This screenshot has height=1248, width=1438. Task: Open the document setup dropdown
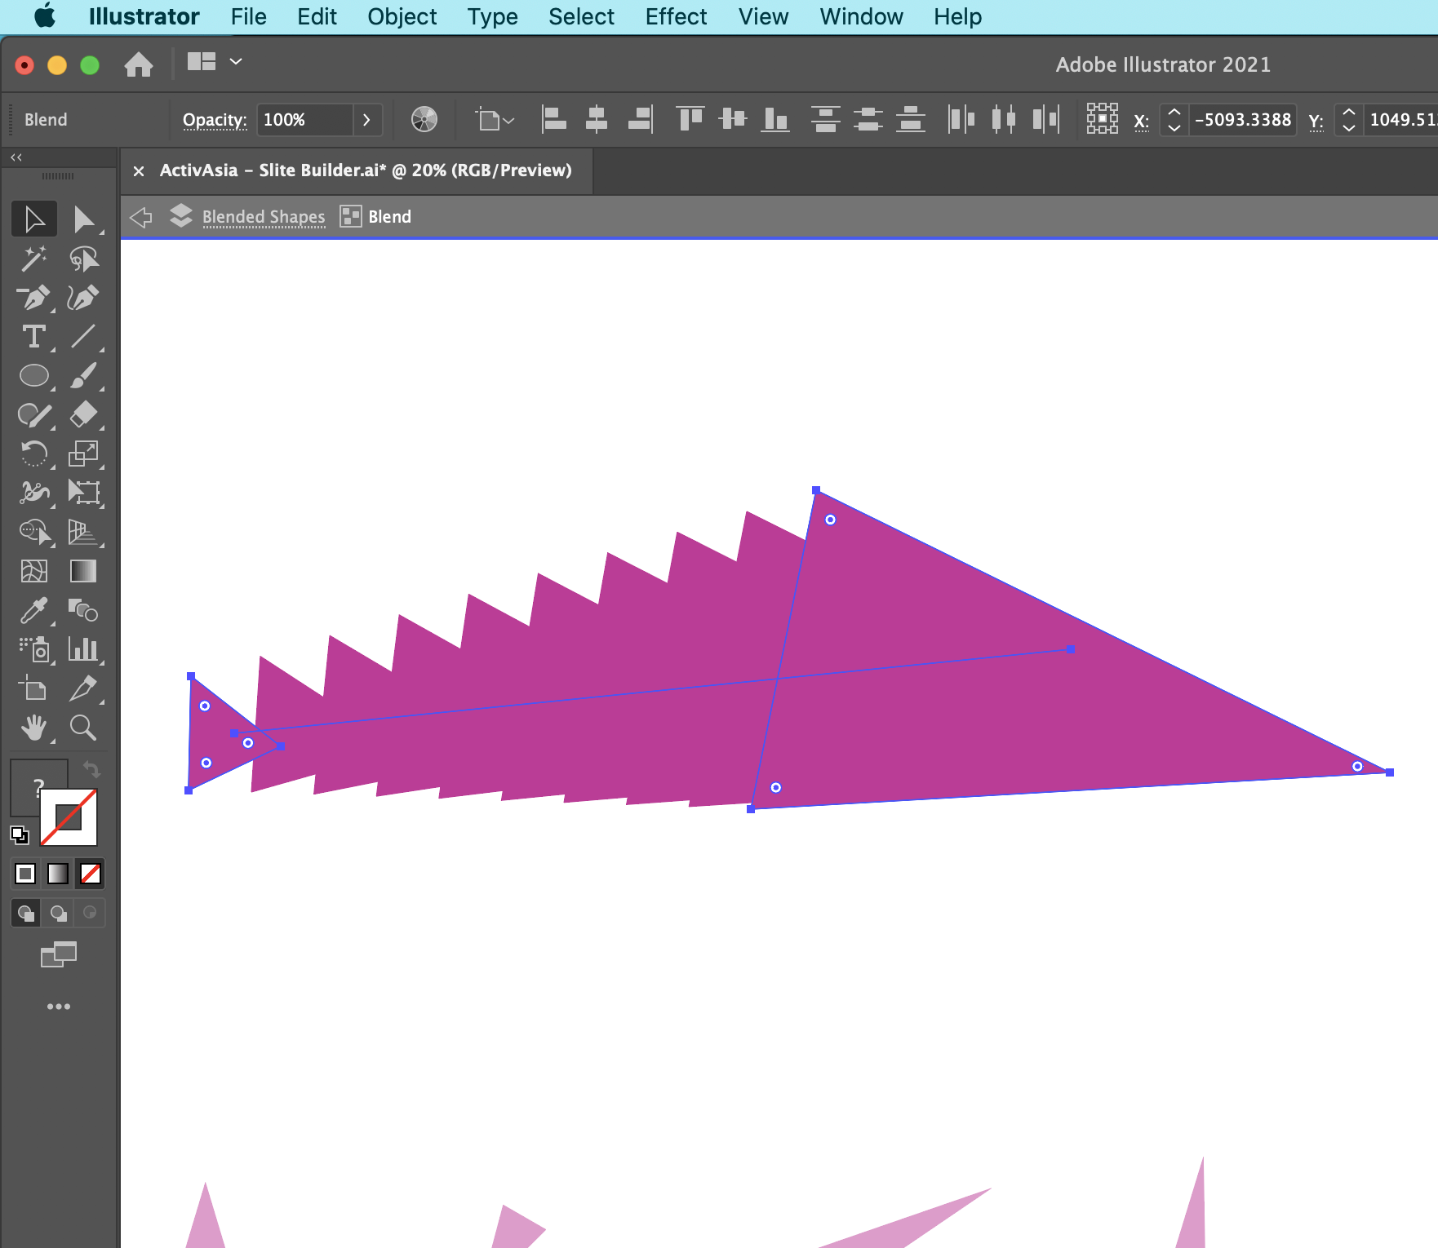coord(492,119)
